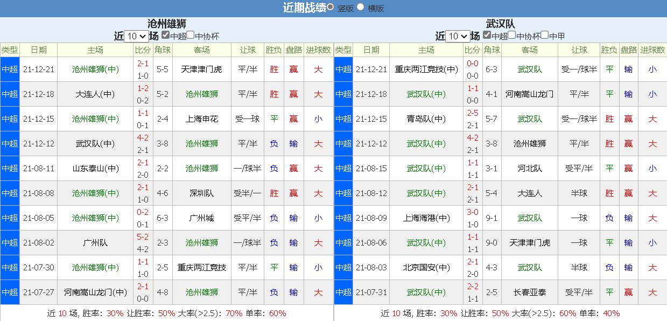Click the 沧州雄狮 team heading above left table

(x=167, y=23)
